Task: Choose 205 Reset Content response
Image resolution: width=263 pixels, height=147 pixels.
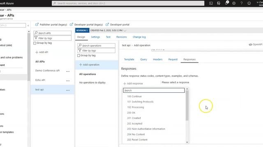Action: click(137, 140)
